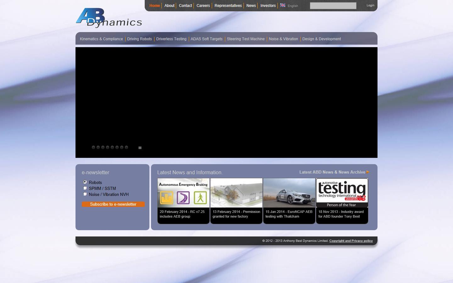This screenshot has width=453, height=283.
Task: Select the Robots newsletter radio button
Action: coord(85,182)
